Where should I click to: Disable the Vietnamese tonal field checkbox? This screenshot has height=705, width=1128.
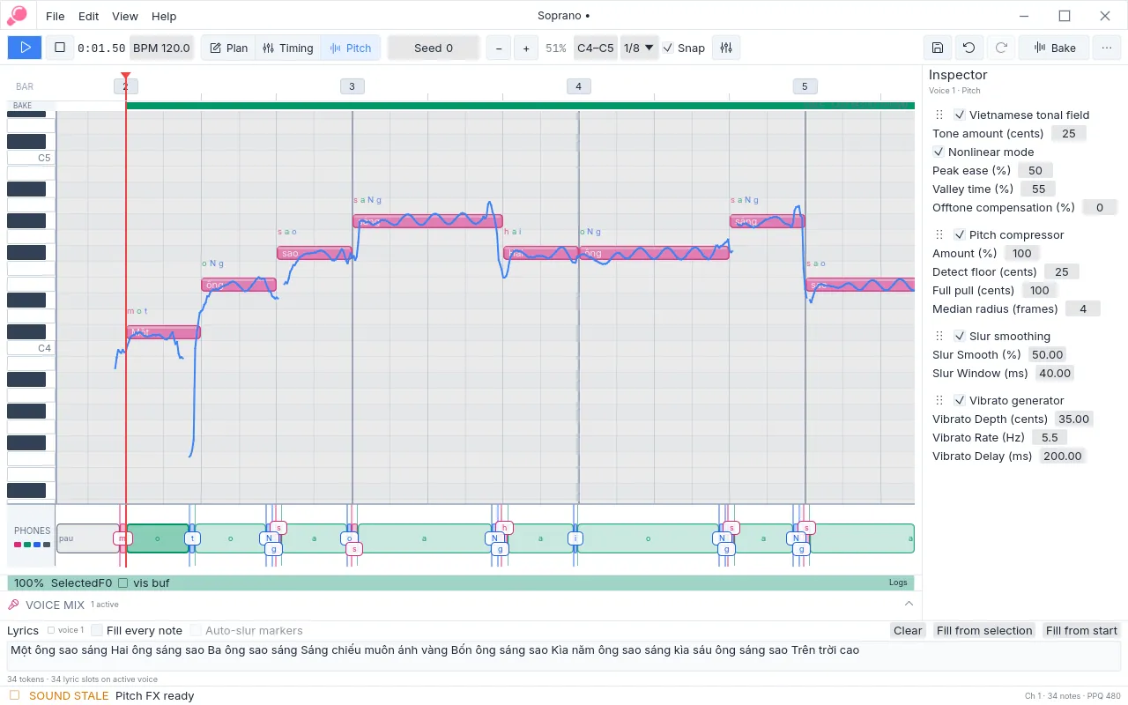coord(960,115)
